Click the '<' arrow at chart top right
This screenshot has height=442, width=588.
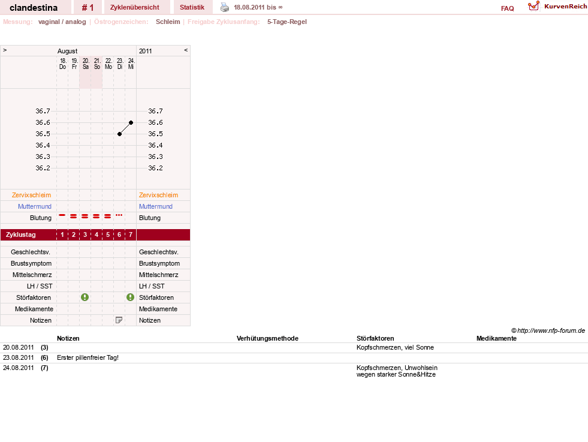pyautogui.click(x=186, y=50)
